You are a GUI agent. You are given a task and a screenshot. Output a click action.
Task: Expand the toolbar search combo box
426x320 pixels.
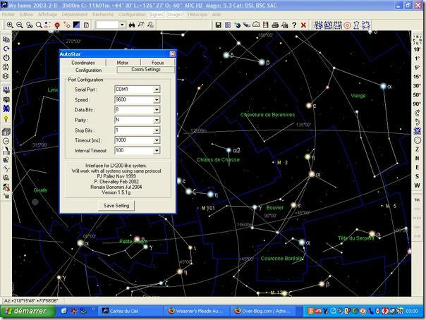(122, 25)
